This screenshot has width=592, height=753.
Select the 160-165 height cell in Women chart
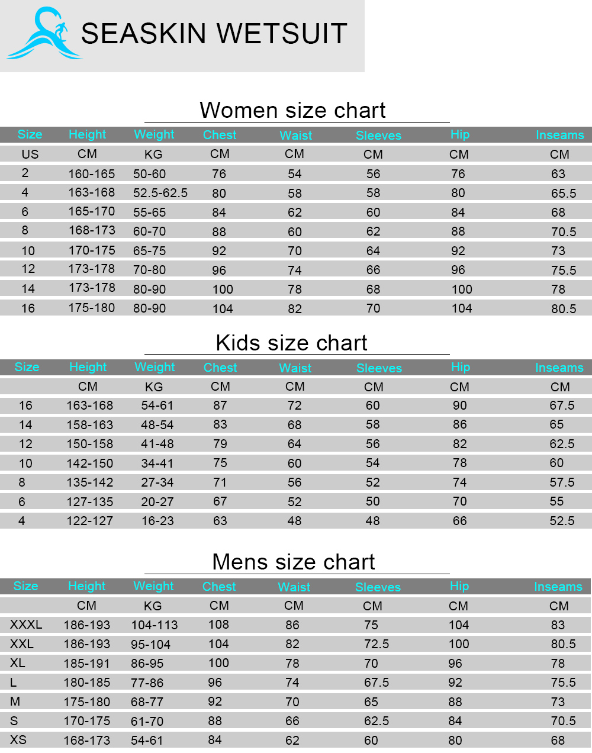[x=91, y=174]
